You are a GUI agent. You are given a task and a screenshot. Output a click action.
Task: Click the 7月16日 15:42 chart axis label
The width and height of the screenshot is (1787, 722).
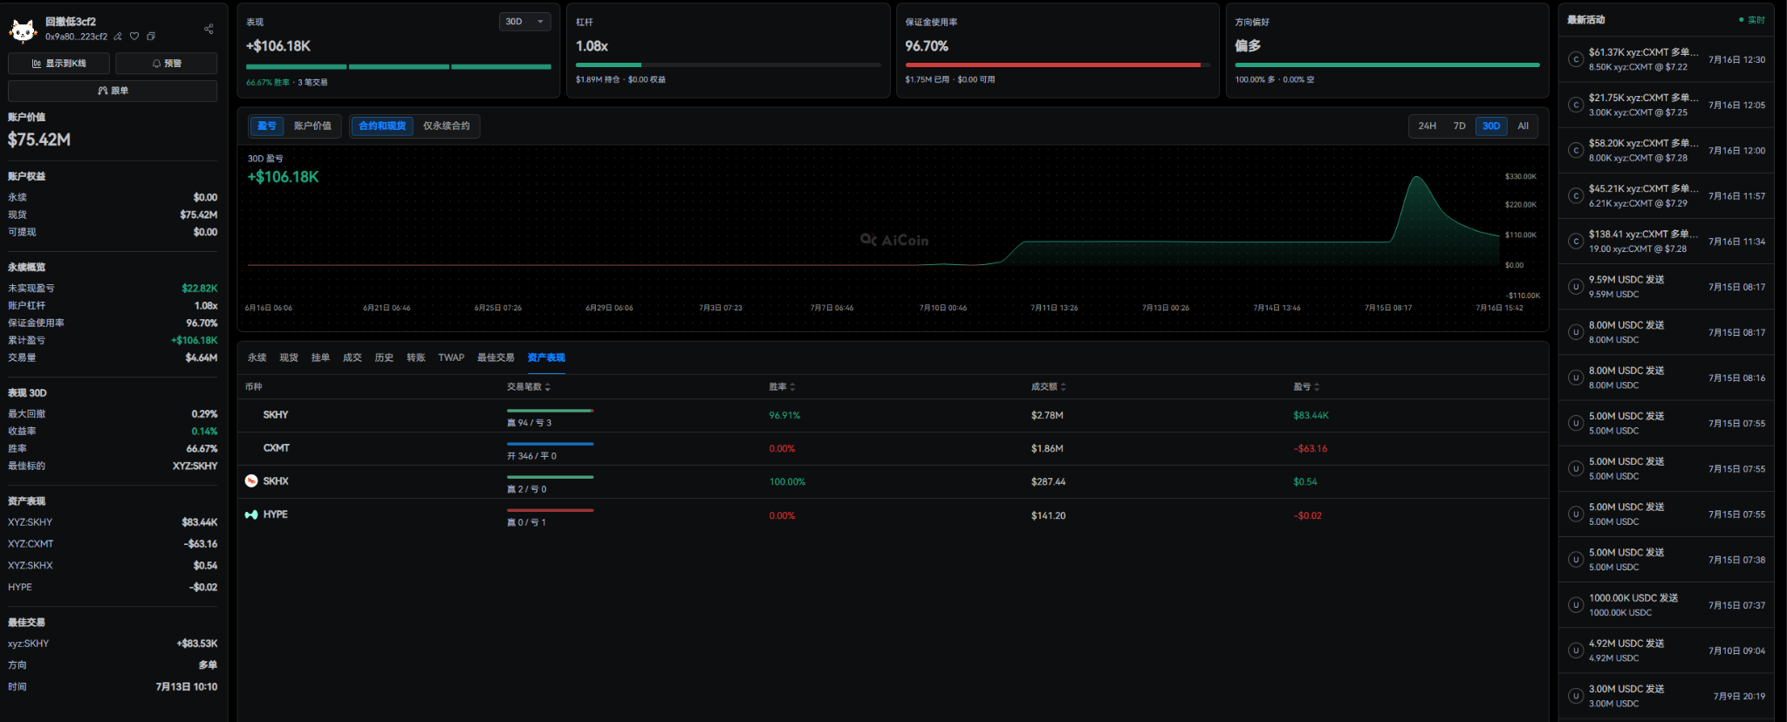[1500, 308]
